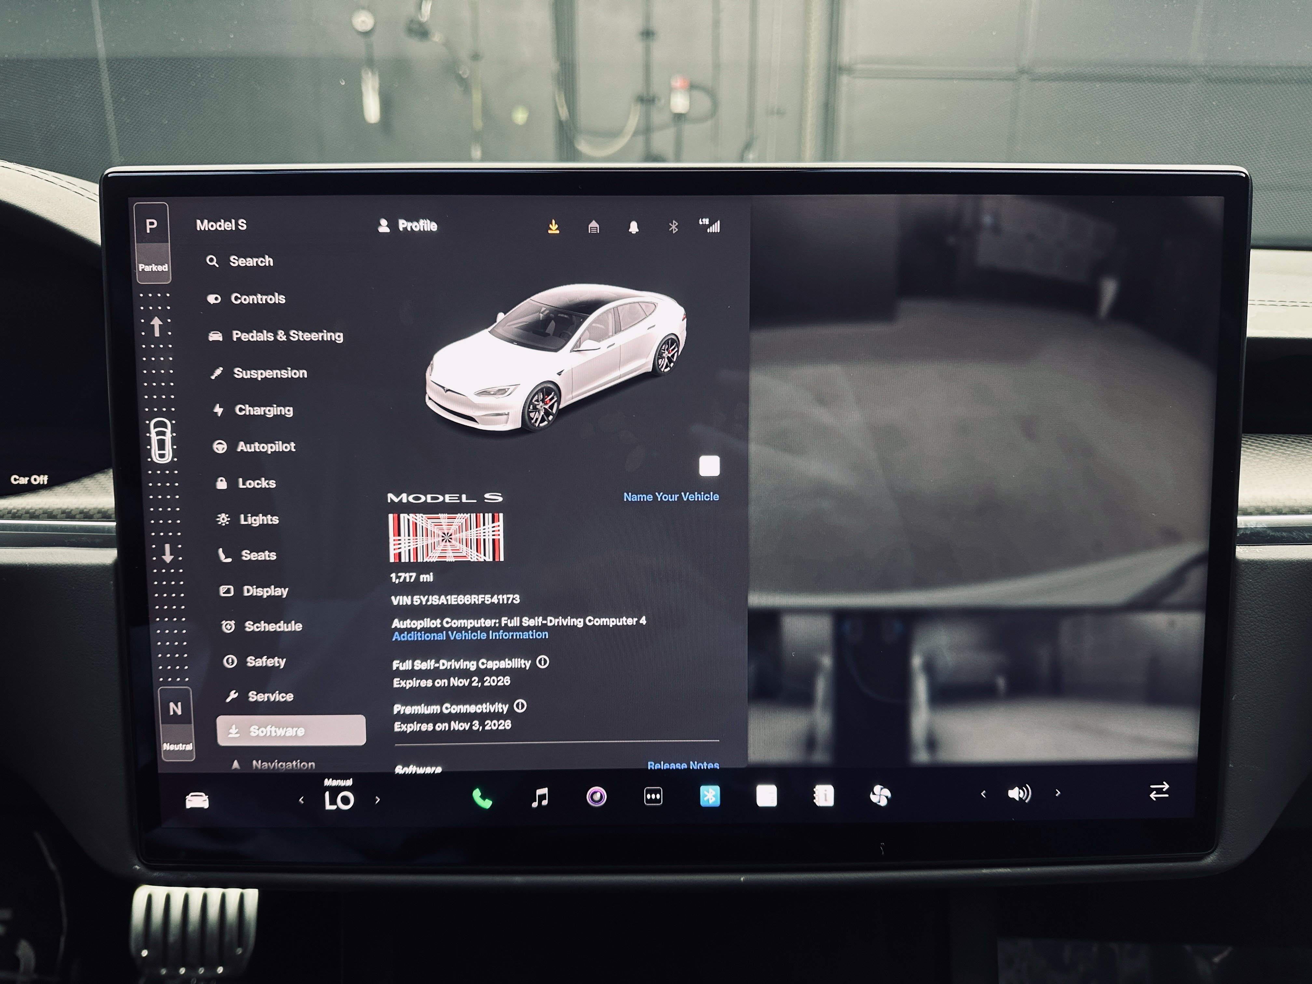Open the purple camera app icon
Image resolution: width=1312 pixels, height=984 pixels.
[x=596, y=797]
